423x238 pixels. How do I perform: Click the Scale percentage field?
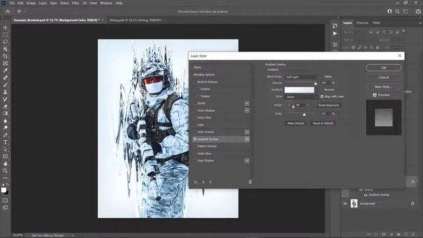click(x=325, y=114)
